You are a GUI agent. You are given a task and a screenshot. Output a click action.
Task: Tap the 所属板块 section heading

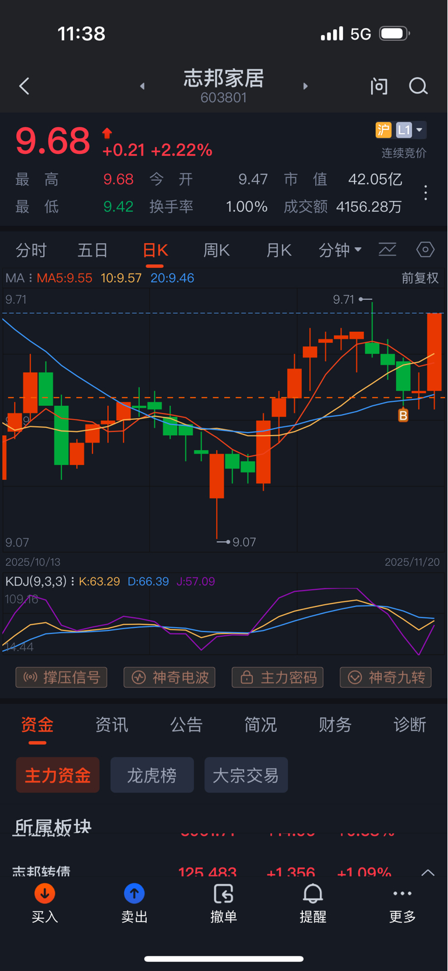pos(52,827)
